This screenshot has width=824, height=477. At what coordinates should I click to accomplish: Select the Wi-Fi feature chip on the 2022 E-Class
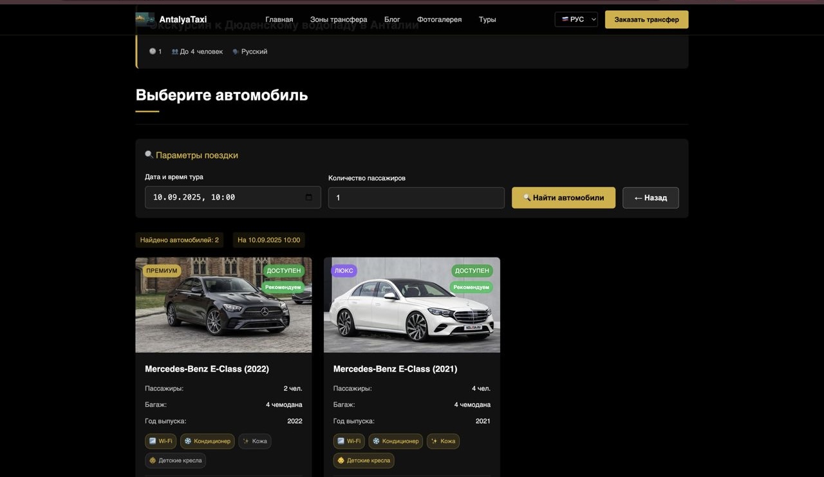point(160,441)
